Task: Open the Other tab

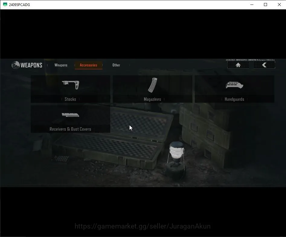Action: point(116,65)
